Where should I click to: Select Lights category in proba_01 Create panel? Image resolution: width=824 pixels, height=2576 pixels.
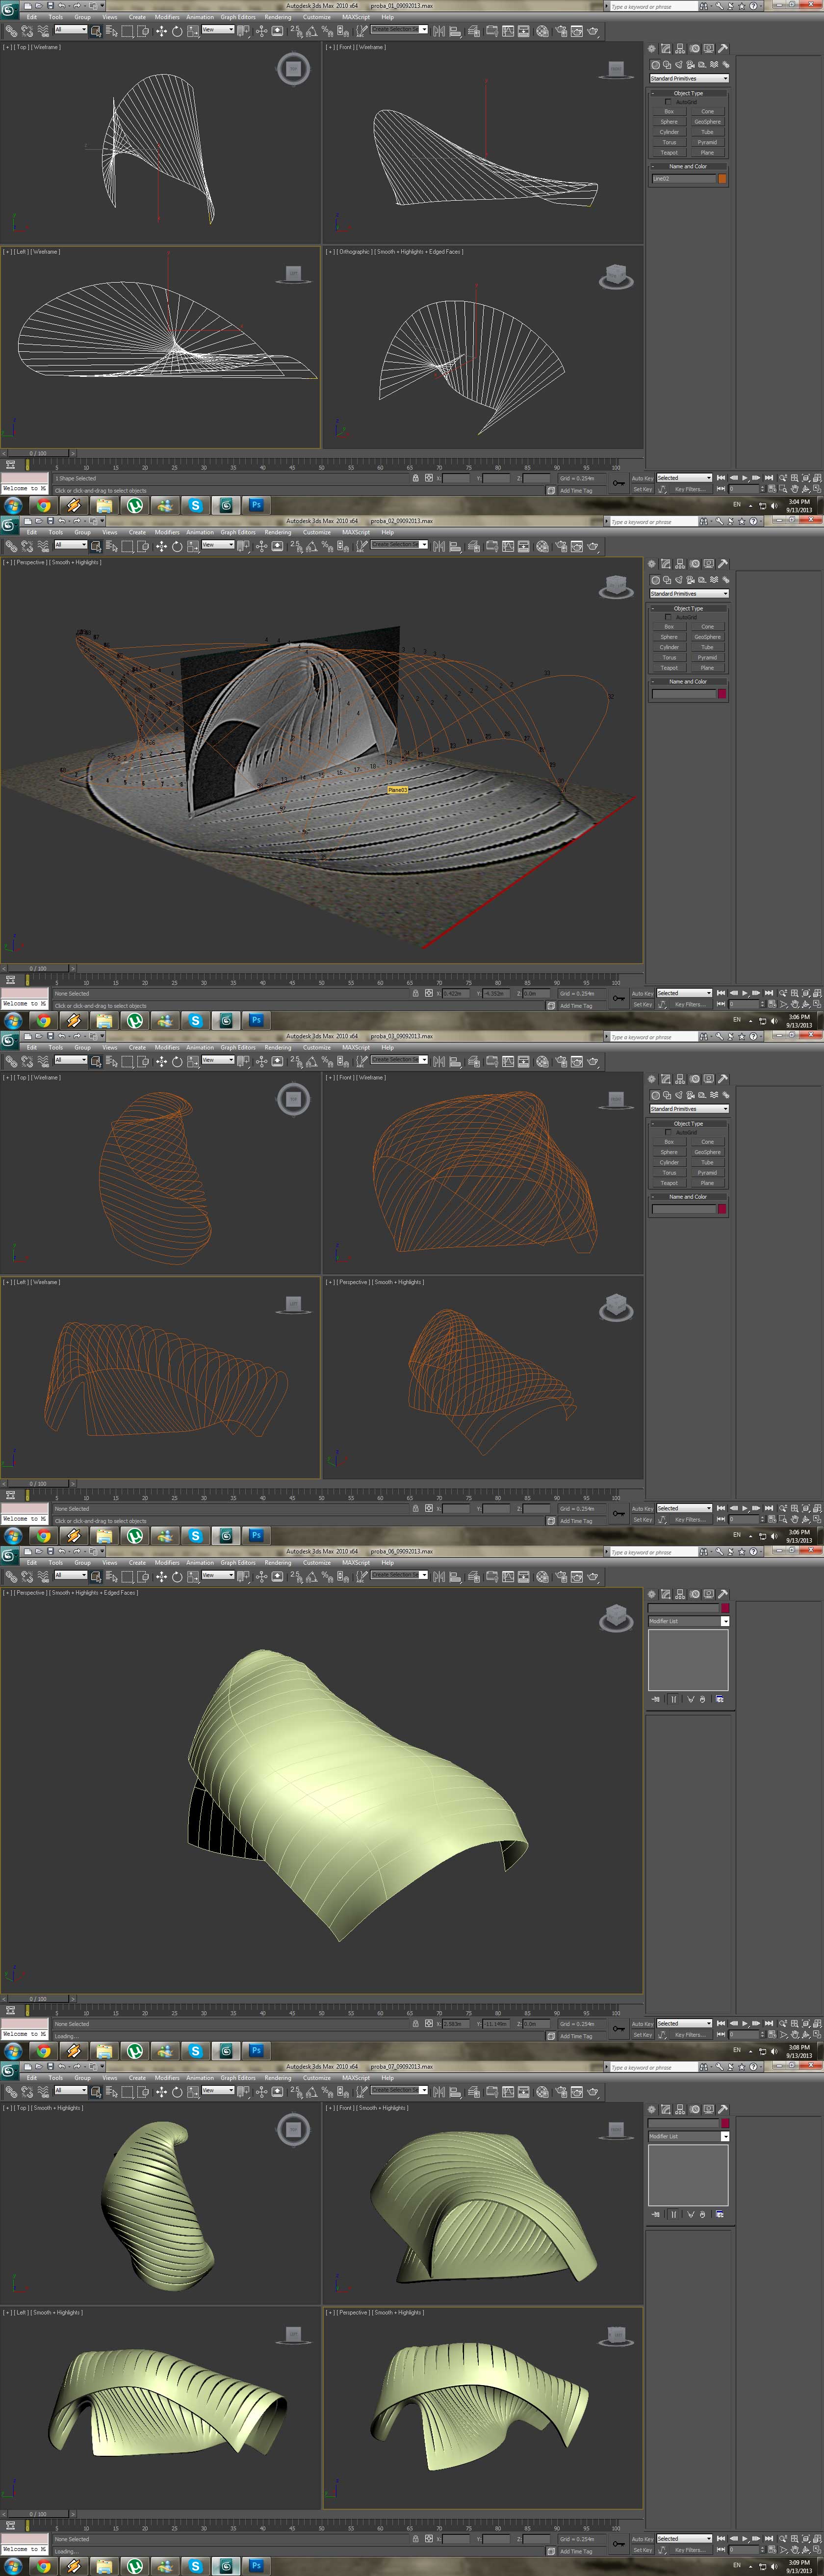tap(679, 64)
